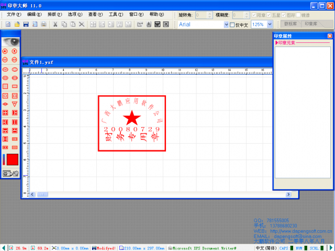
Task: Click the new file toolbar icon
Action: 9,25
